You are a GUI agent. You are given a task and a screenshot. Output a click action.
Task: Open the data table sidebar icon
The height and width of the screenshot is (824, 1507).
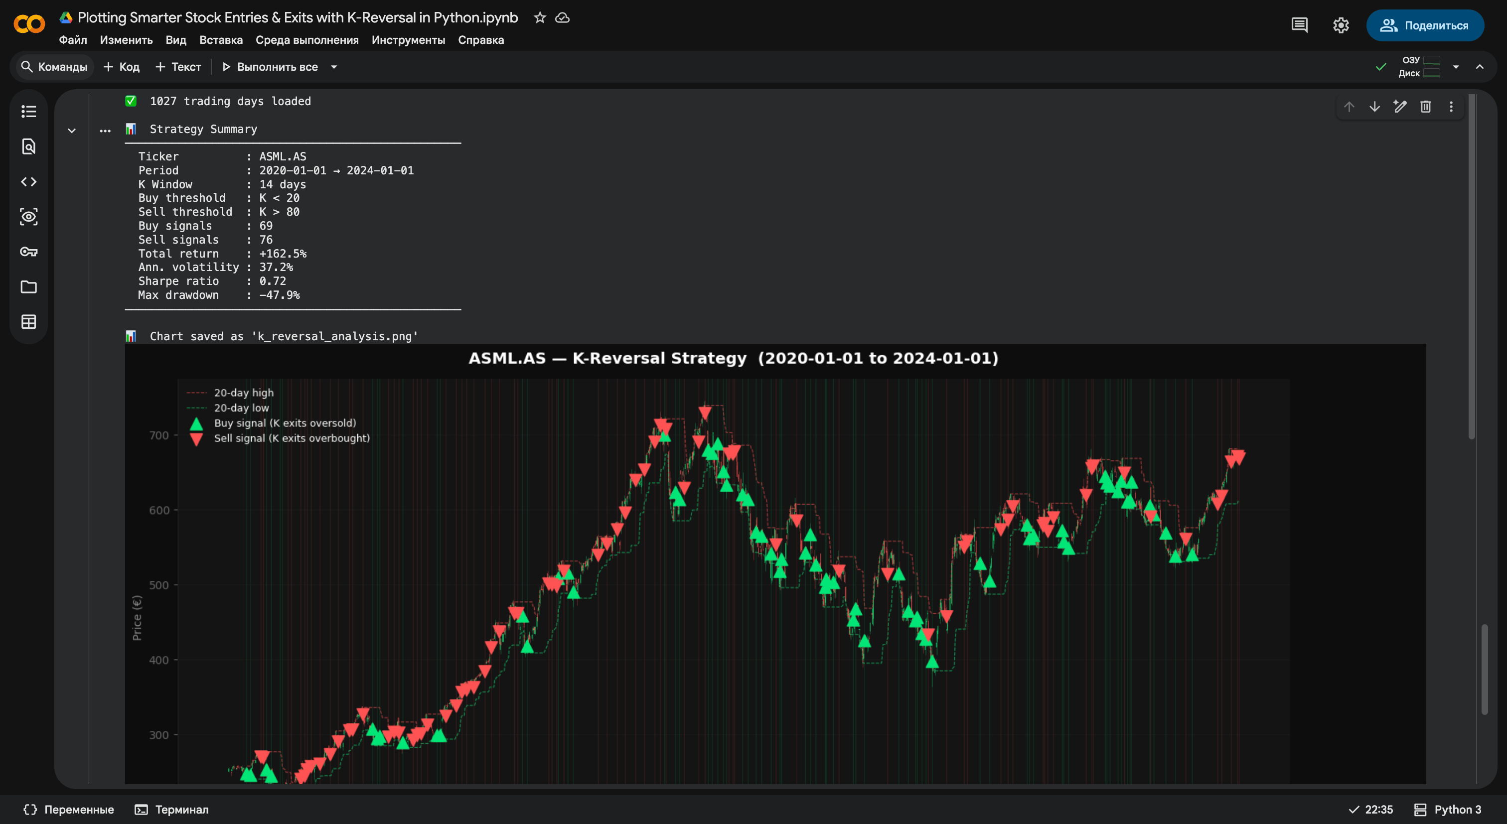[x=28, y=322]
